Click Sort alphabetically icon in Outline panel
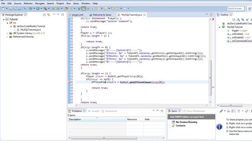 238,20
